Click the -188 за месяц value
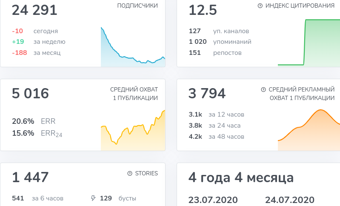The height and width of the screenshot is (206, 340). (36, 53)
